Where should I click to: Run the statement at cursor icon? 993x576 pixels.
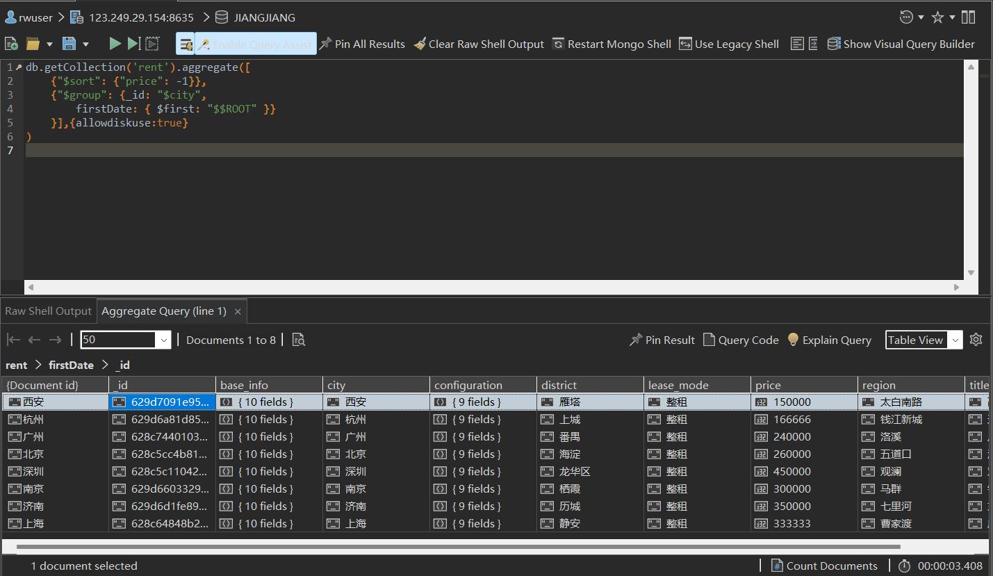pos(133,44)
